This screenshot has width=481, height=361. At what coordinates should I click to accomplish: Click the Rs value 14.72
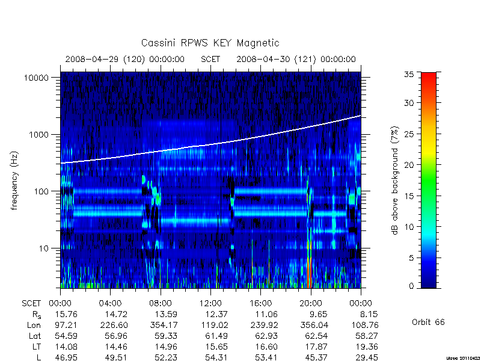coord(116,314)
